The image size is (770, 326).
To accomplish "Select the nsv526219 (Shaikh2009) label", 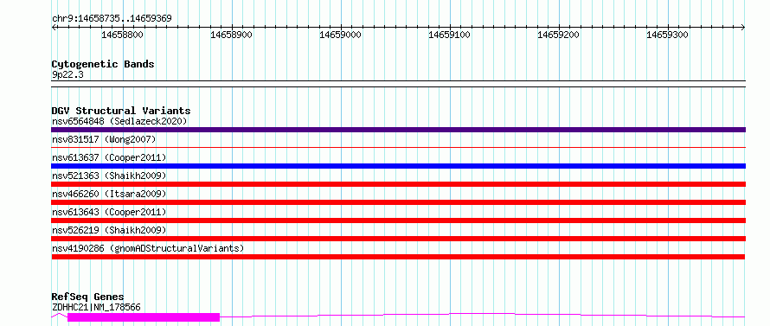I will pos(109,230).
